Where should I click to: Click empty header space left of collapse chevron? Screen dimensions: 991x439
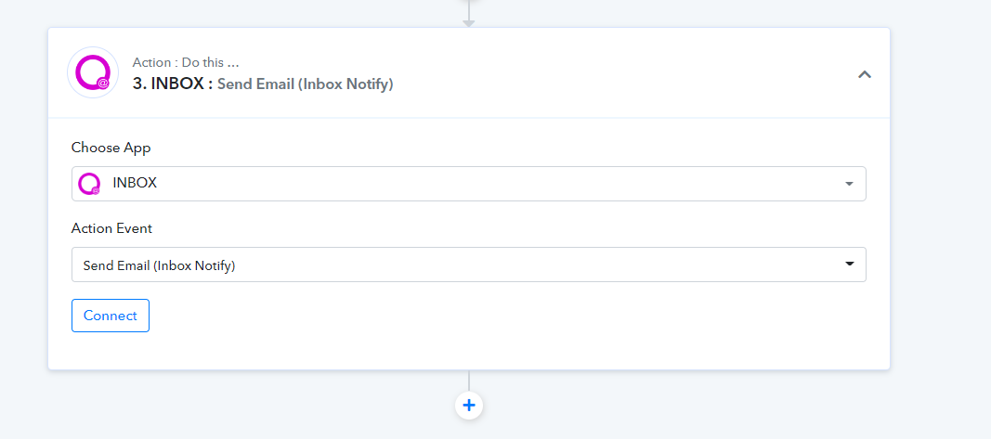click(x=650, y=74)
